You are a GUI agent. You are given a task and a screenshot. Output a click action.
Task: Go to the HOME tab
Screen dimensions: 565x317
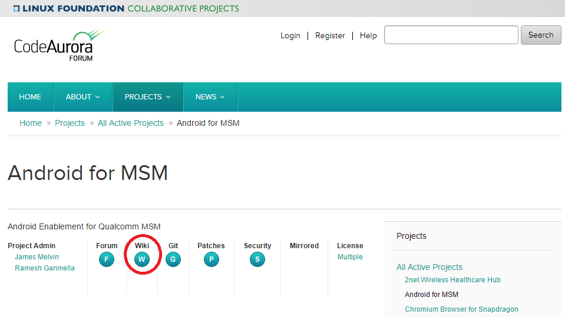[x=30, y=97]
